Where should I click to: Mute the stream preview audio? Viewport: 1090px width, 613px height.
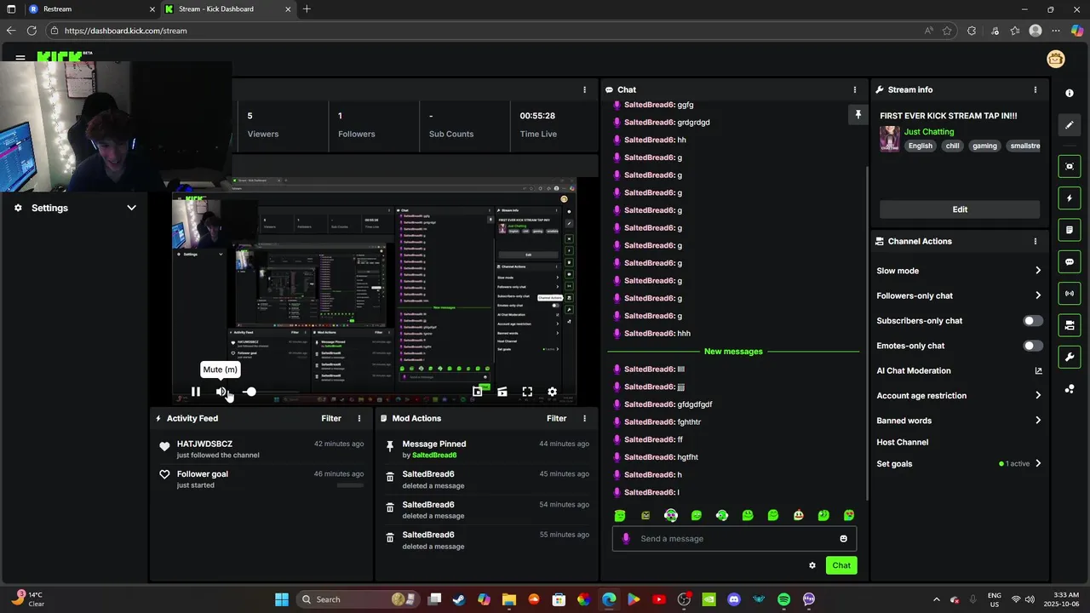click(x=221, y=392)
